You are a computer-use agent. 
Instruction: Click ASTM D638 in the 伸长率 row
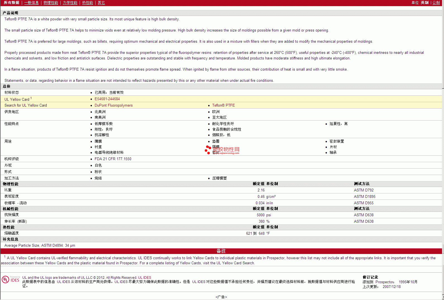point(364,221)
